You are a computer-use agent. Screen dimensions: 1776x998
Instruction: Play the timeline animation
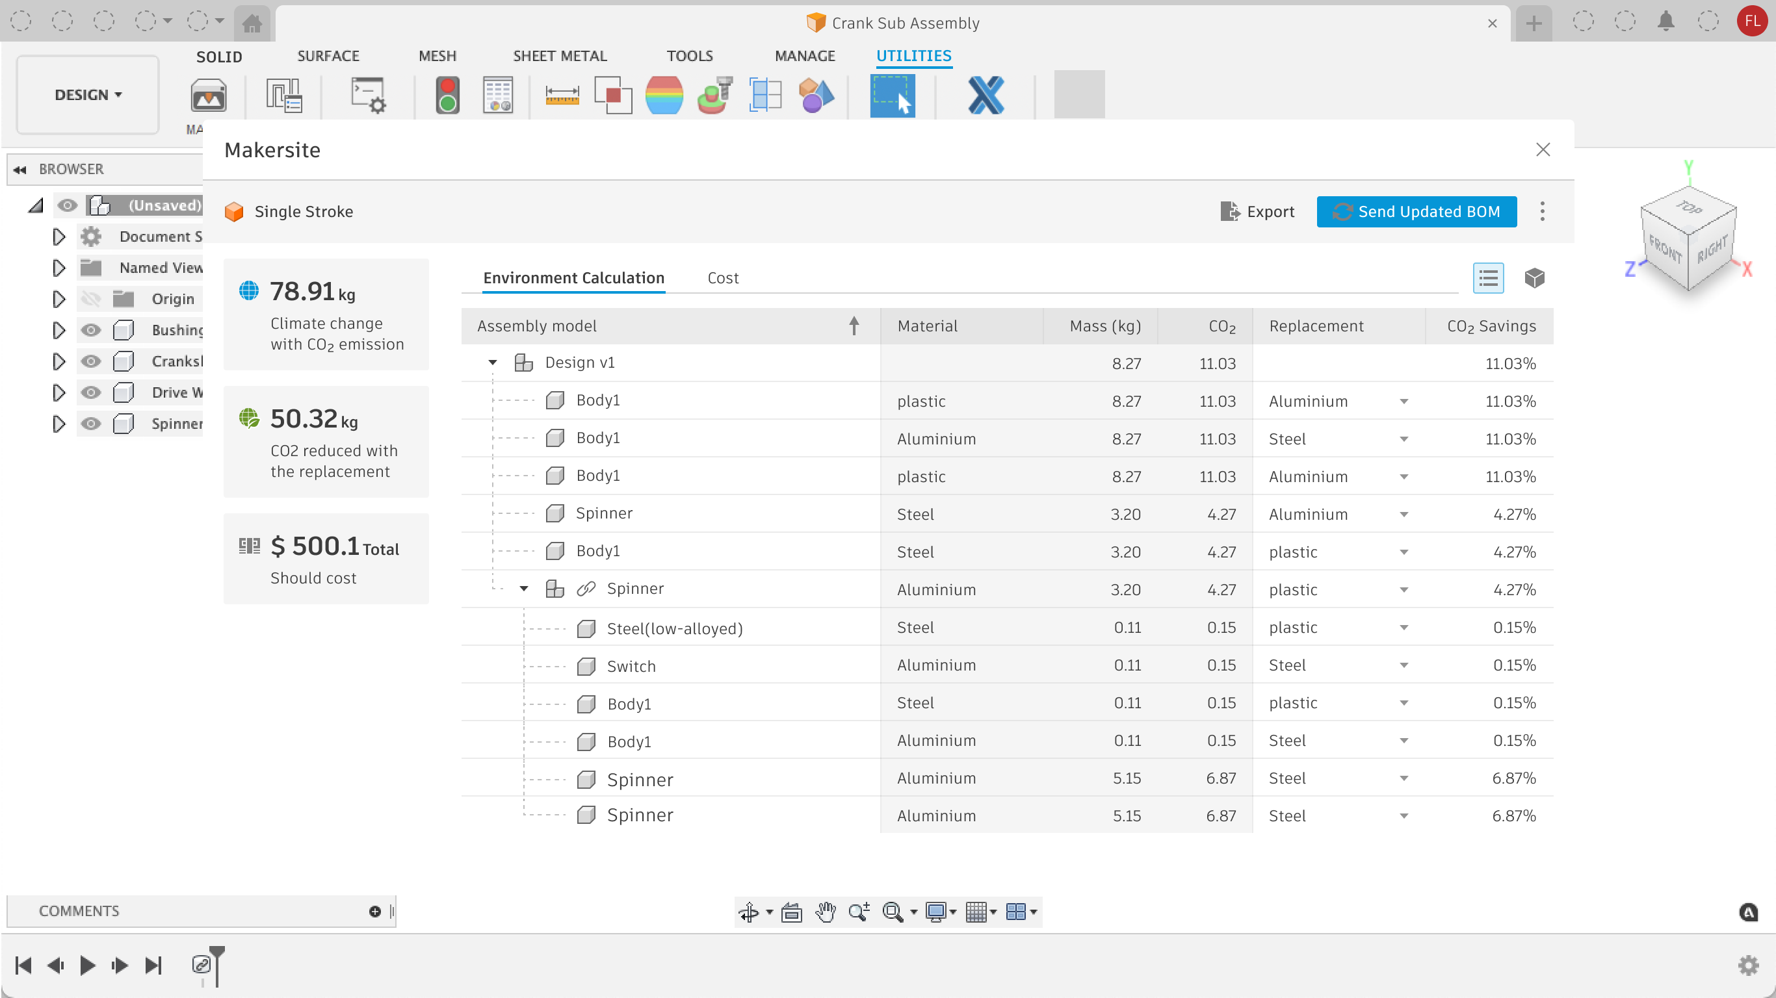point(88,966)
